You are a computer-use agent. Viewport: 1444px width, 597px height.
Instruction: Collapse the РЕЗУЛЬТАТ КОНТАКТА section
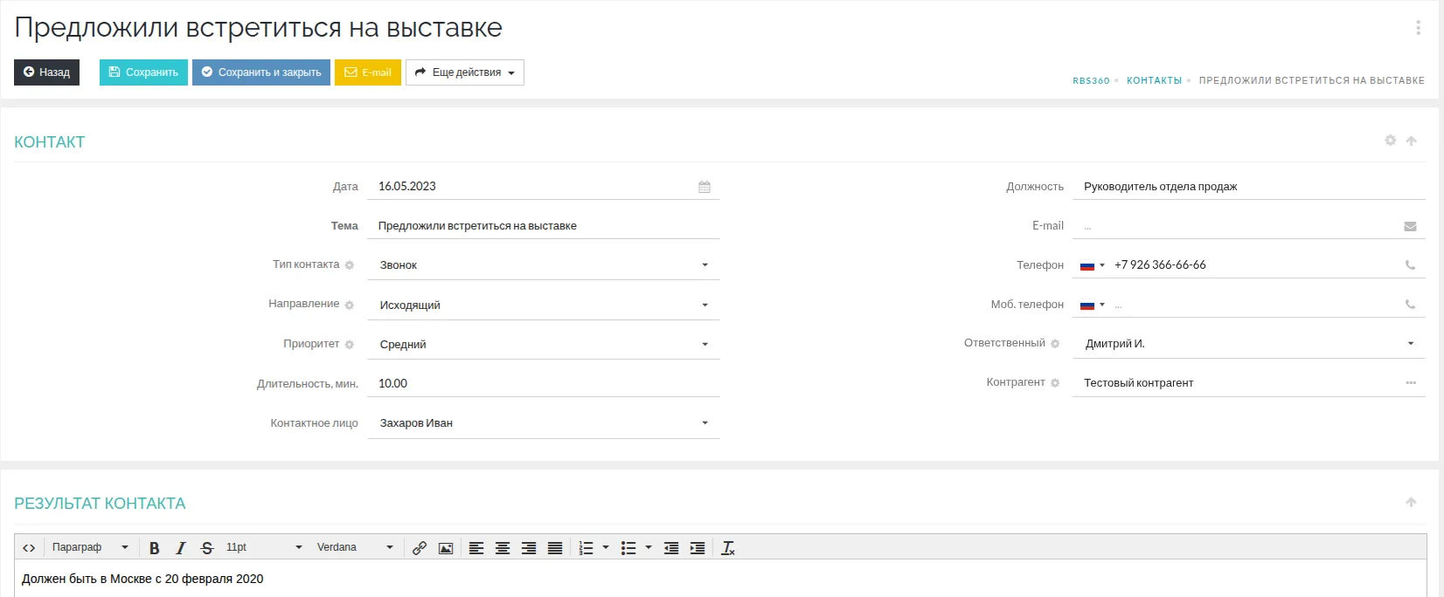1411,502
